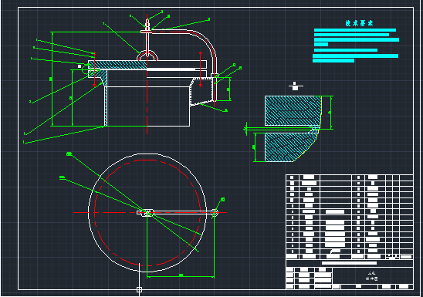Click the parts list table
The width and height of the screenshot is (423, 297).
350,217
